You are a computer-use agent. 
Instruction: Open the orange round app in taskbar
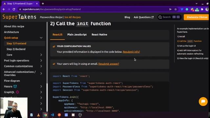click(x=59, y=115)
